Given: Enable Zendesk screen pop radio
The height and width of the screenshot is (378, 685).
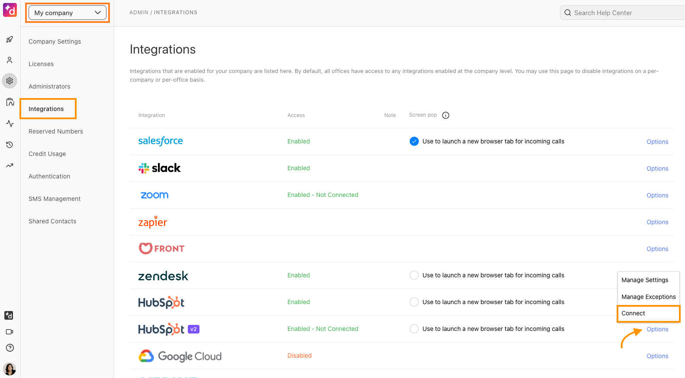Looking at the screenshot, I should [414, 275].
